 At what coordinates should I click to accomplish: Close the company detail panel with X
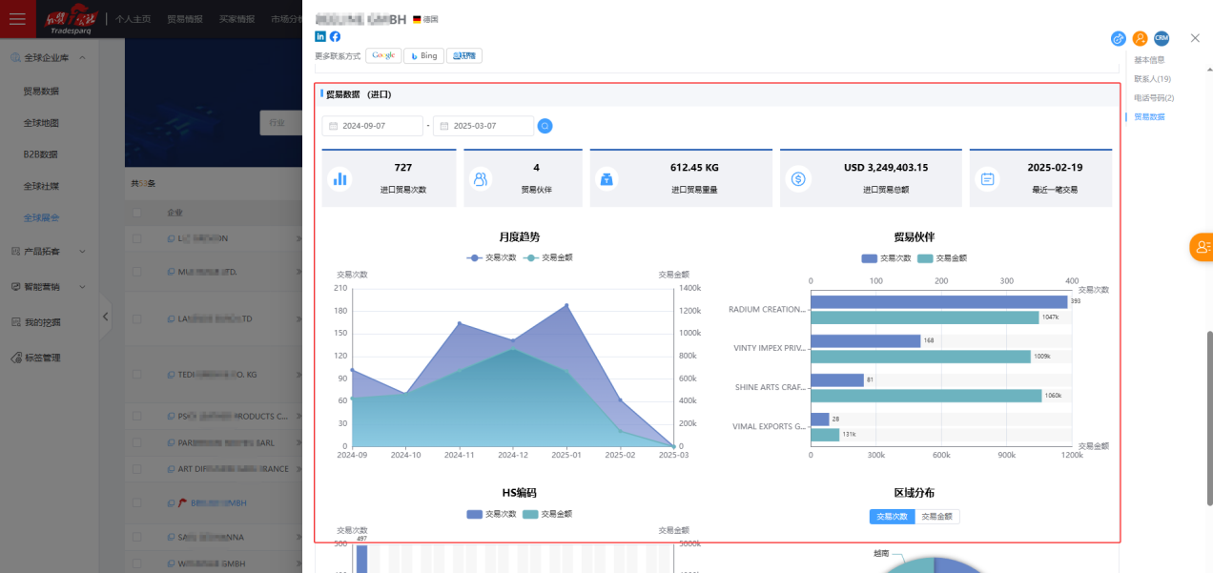[x=1195, y=38]
